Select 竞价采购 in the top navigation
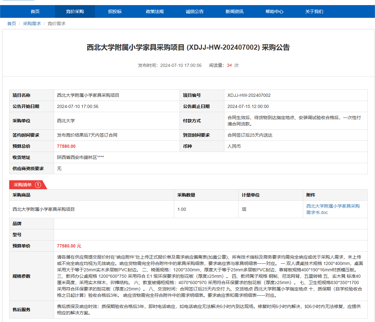The width and height of the screenshot is (375, 322). coord(75,11)
